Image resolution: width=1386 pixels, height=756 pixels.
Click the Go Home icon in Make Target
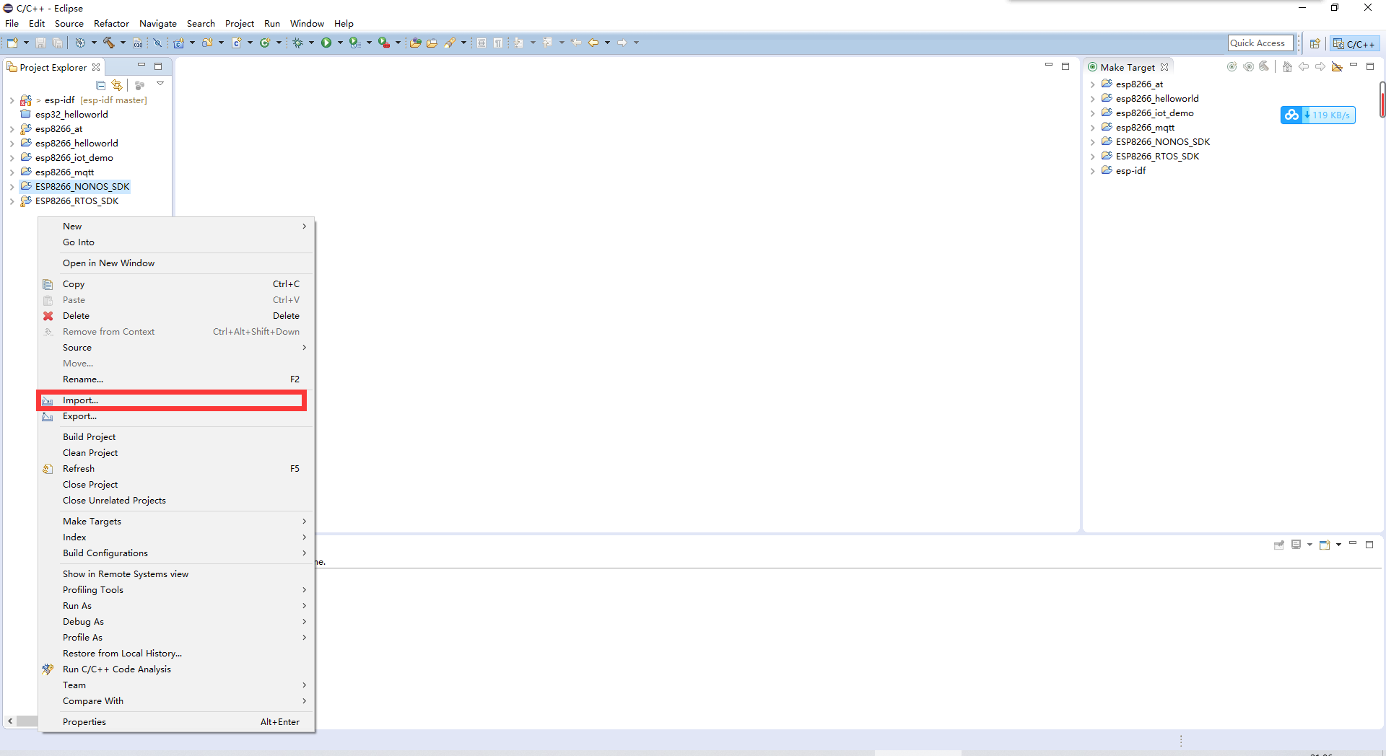tap(1287, 67)
